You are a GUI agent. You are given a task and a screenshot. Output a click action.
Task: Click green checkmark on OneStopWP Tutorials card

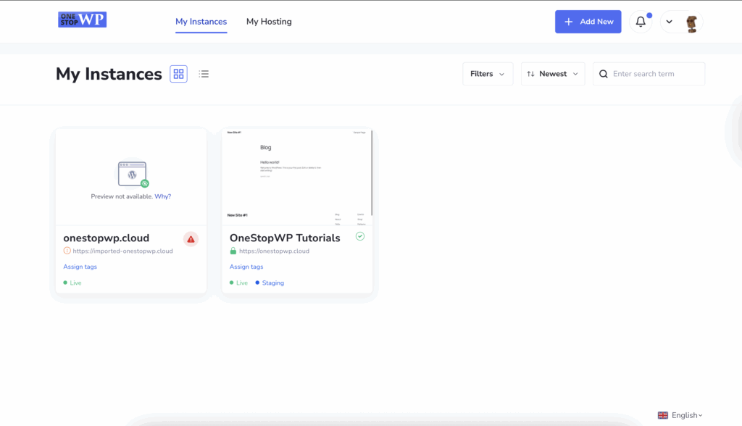click(360, 236)
